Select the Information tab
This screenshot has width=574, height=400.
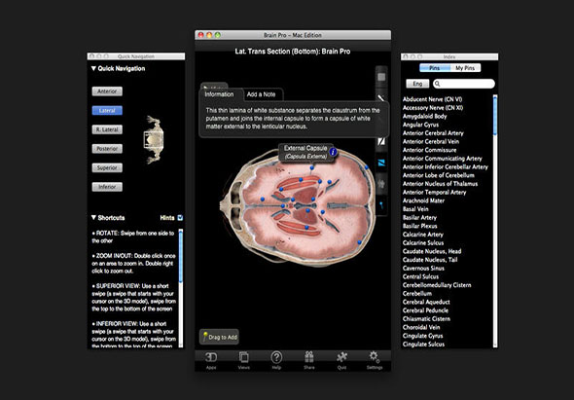pyautogui.click(x=219, y=94)
